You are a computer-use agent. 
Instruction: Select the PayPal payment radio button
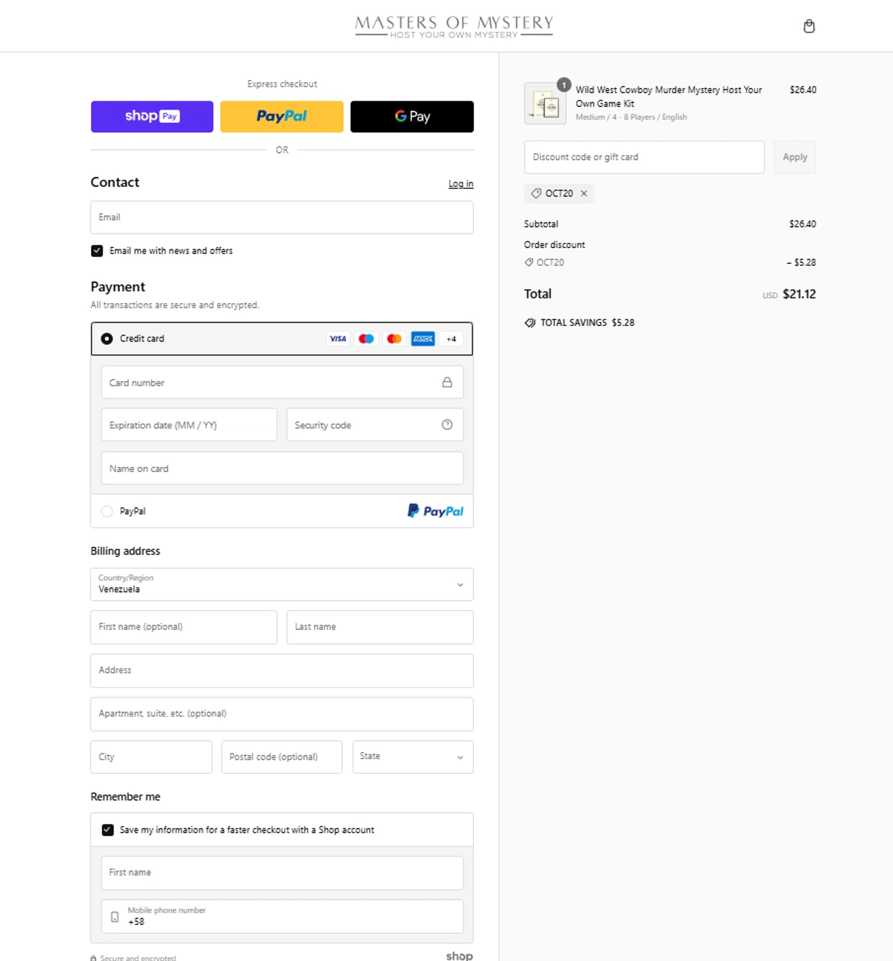[x=107, y=511]
